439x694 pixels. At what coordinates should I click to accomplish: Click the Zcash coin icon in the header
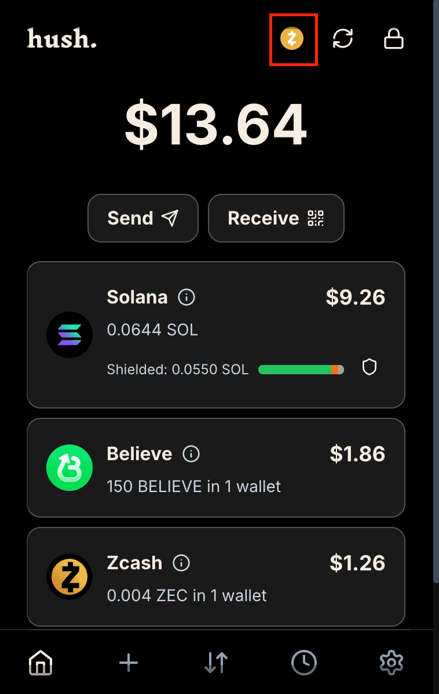(x=293, y=39)
